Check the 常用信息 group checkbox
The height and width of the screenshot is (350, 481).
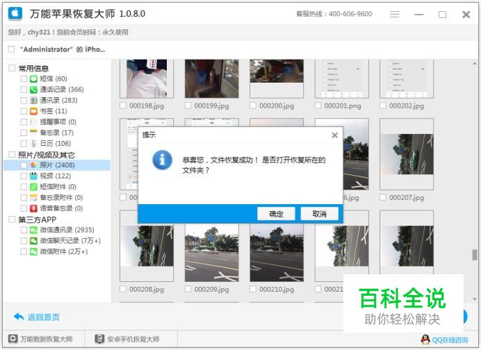tap(12, 68)
